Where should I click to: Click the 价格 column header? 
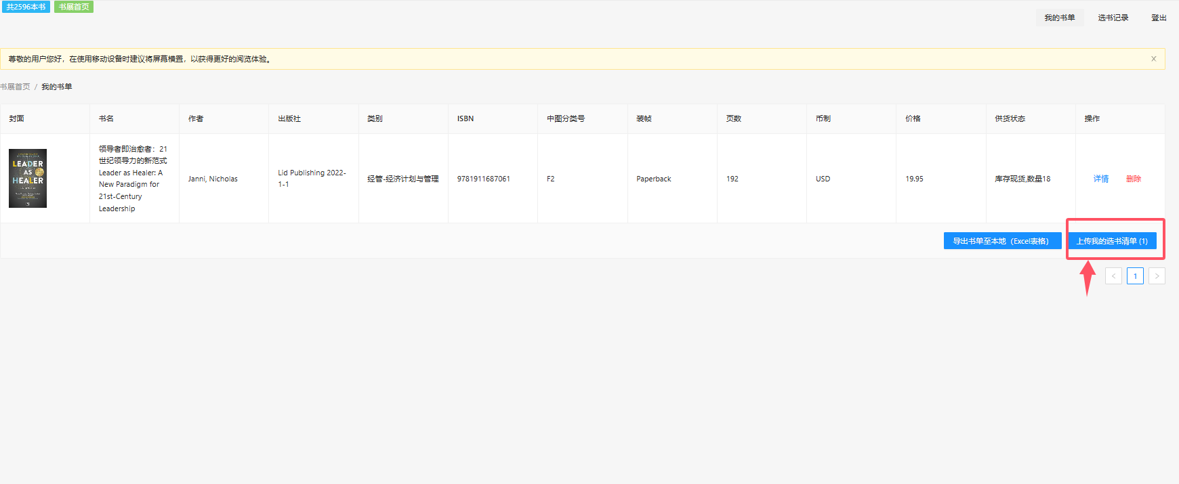click(913, 118)
